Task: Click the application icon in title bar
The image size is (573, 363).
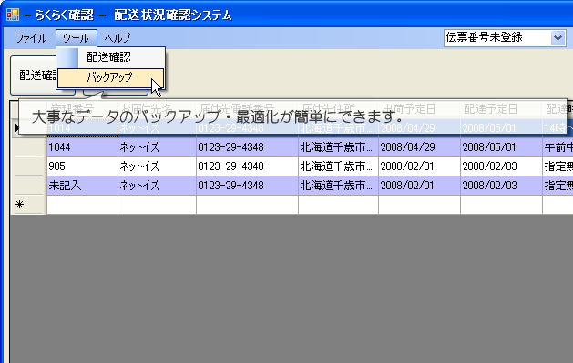Action: click(13, 15)
